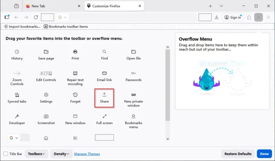The width and height of the screenshot is (275, 161).
Task: Click the Restore Defaults button
Action: [238, 154]
